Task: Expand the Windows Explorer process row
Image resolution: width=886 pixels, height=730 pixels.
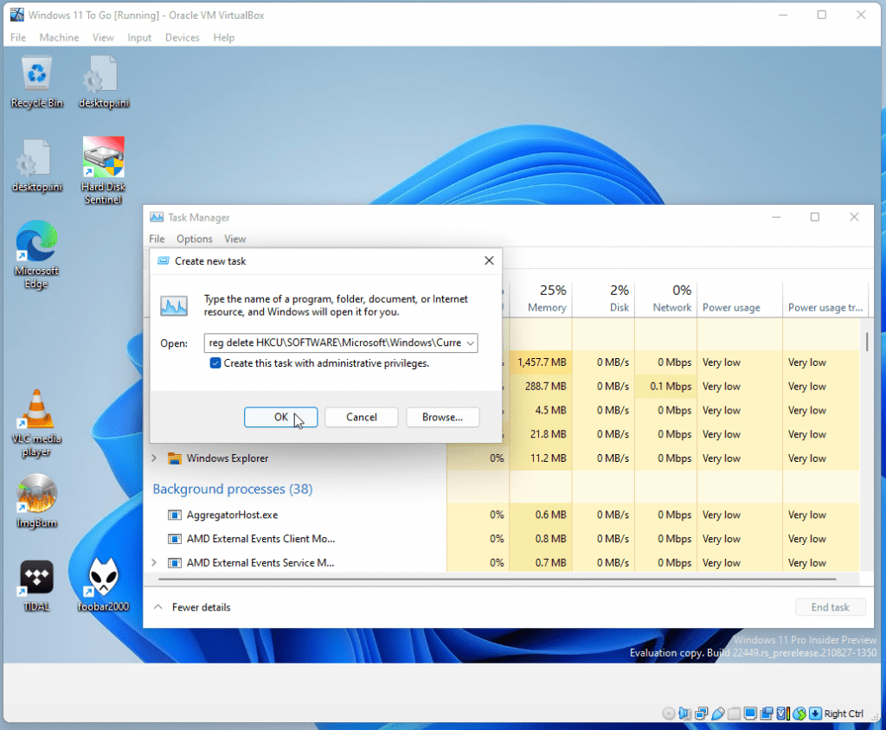Action: coord(155,458)
